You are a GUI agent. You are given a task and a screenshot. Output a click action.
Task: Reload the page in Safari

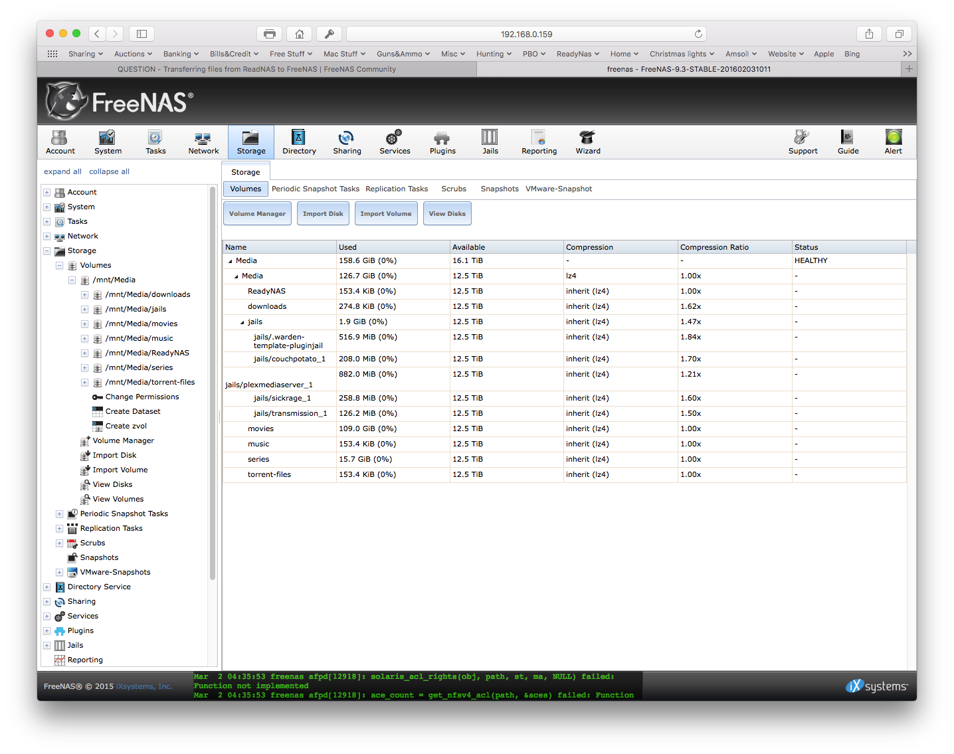point(698,34)
